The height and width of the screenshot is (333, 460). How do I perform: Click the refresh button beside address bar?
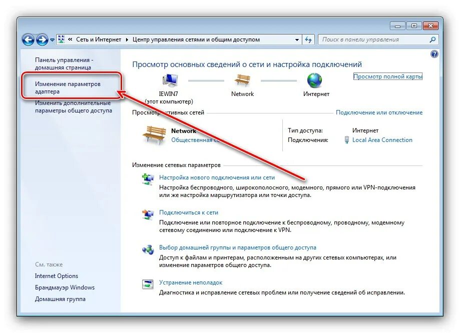click(x=308, y=39)
